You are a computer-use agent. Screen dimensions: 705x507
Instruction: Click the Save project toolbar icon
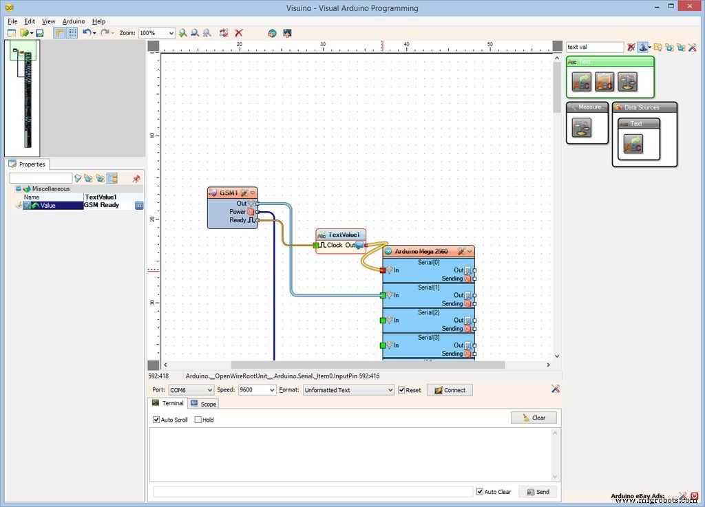point(40,33)
